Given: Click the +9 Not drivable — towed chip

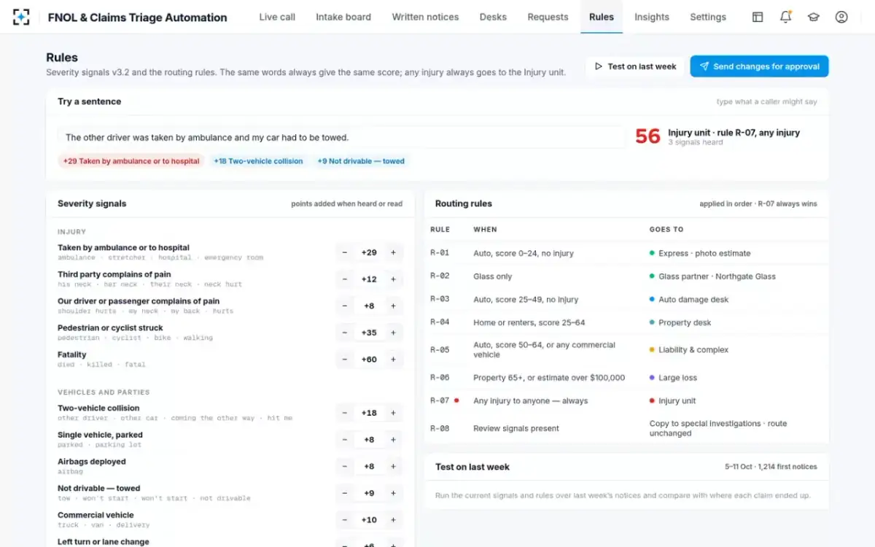Looking at the screenshot, I should [361, 161].
